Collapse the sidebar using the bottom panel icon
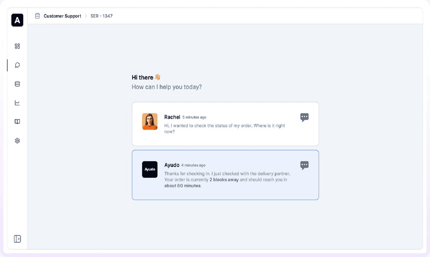 pos(17,239)
